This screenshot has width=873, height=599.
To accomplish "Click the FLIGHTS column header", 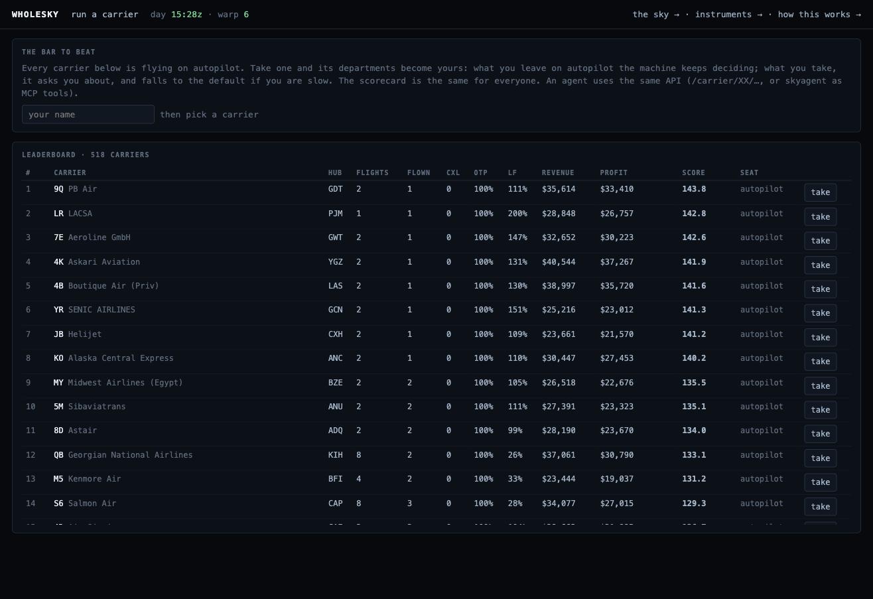I will click(x=372, y=173).
